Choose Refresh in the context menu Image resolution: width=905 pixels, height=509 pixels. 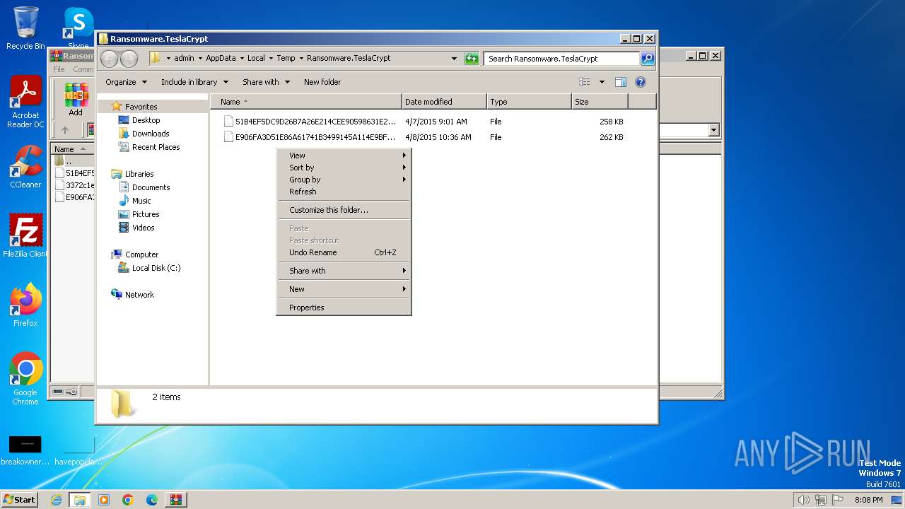tap(344, 192)
